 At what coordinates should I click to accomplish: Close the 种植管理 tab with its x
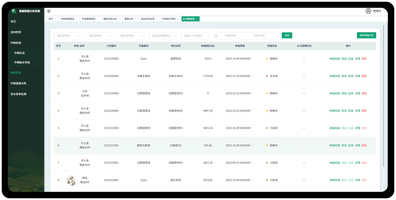[197, 19]
